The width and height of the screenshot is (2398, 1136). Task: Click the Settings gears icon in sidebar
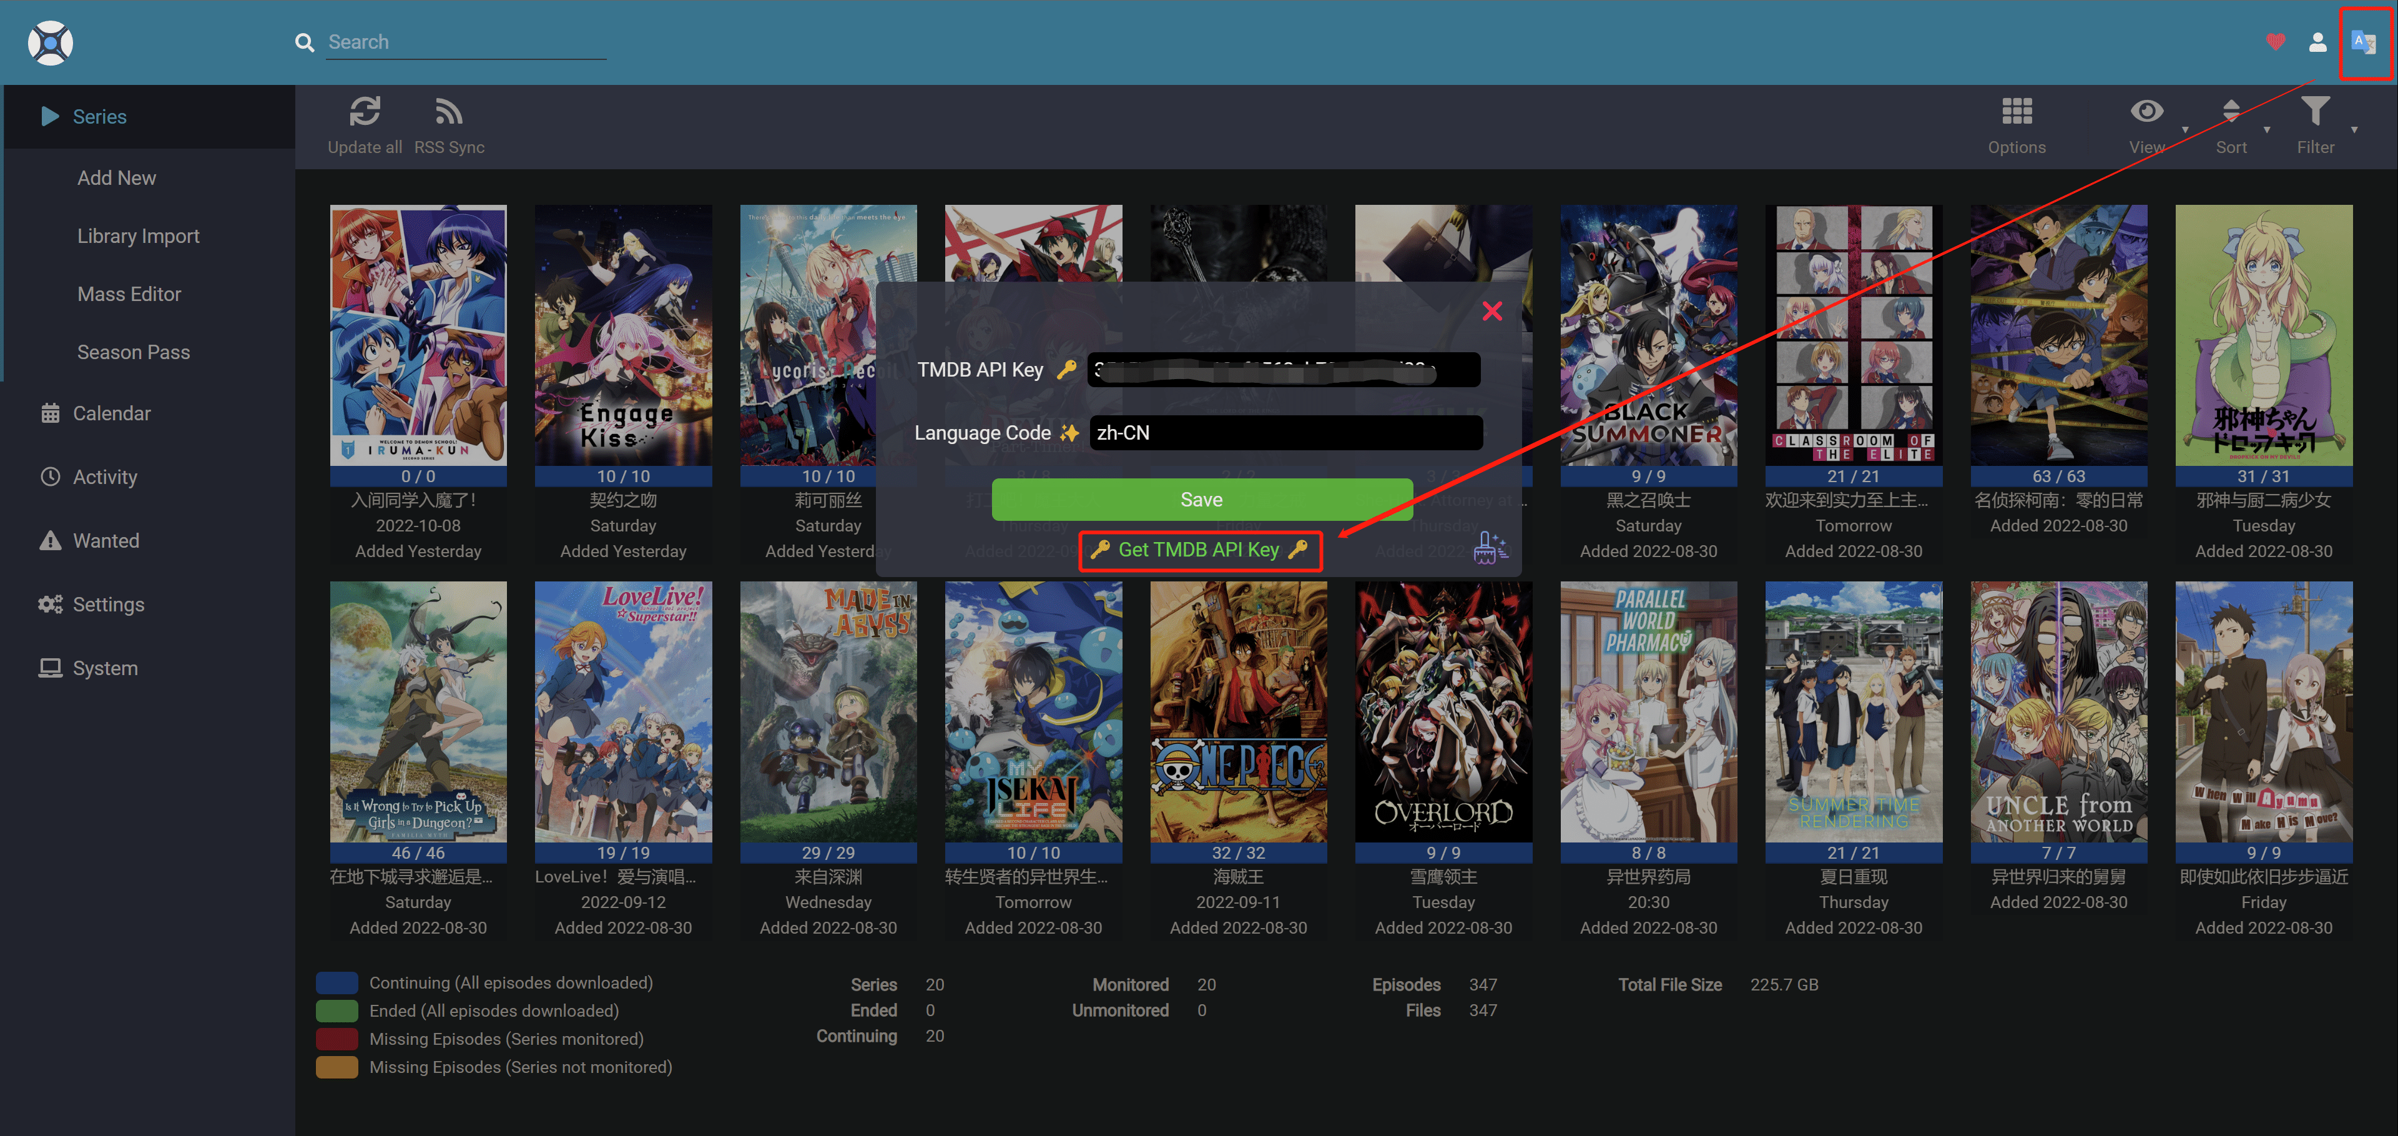(x=51, y=605)
